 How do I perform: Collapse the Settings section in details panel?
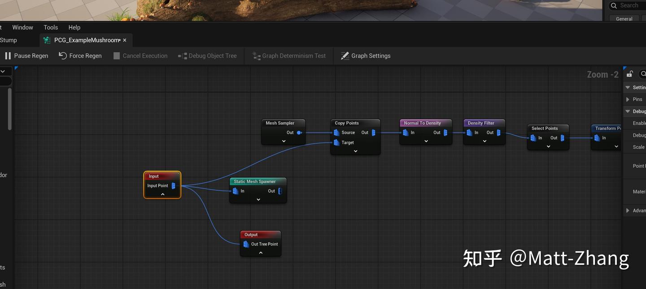tap(628, 87)
